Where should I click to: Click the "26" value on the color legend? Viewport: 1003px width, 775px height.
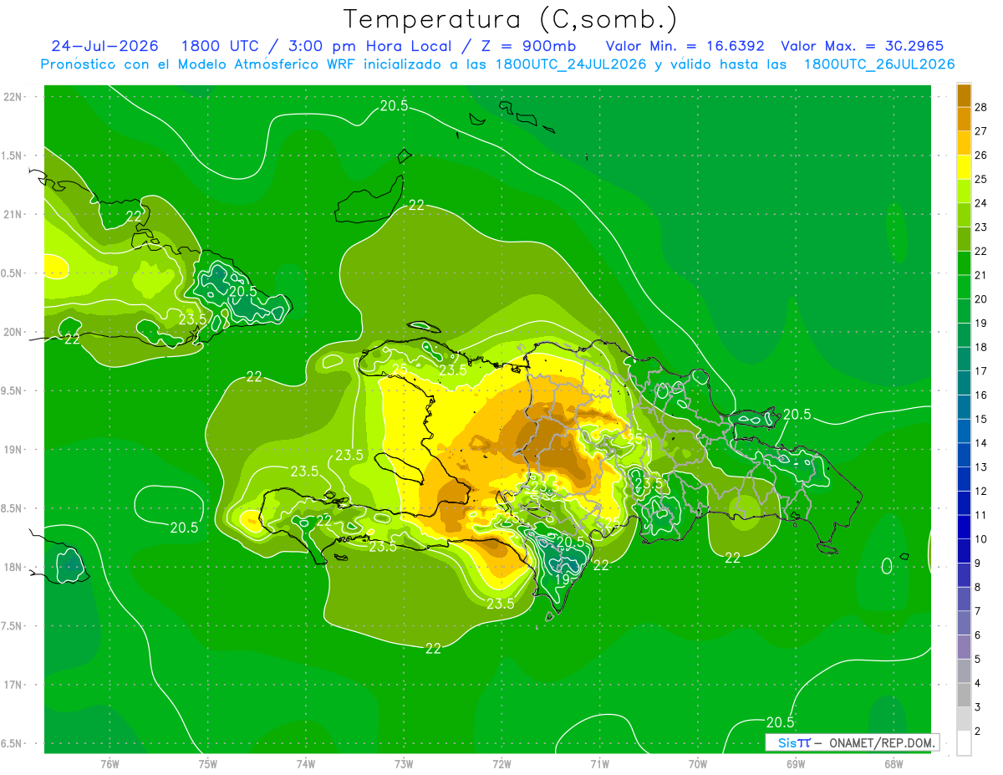[981, 155]
